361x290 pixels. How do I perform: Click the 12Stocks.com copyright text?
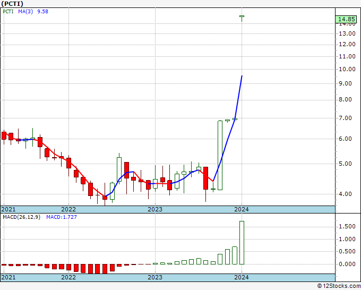point(339,286)
